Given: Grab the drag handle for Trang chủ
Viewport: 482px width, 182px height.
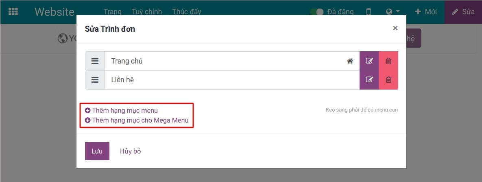Looking at the screenshot, I should (x=95, y=61).
